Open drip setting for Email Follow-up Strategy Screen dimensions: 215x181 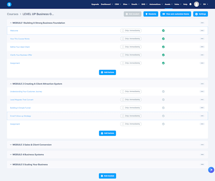tap(131, 116)
